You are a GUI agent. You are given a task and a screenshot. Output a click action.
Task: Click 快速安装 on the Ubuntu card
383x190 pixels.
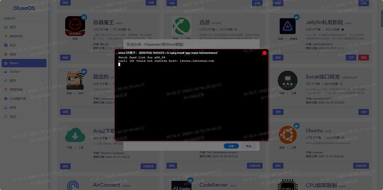tap(361, 166)
